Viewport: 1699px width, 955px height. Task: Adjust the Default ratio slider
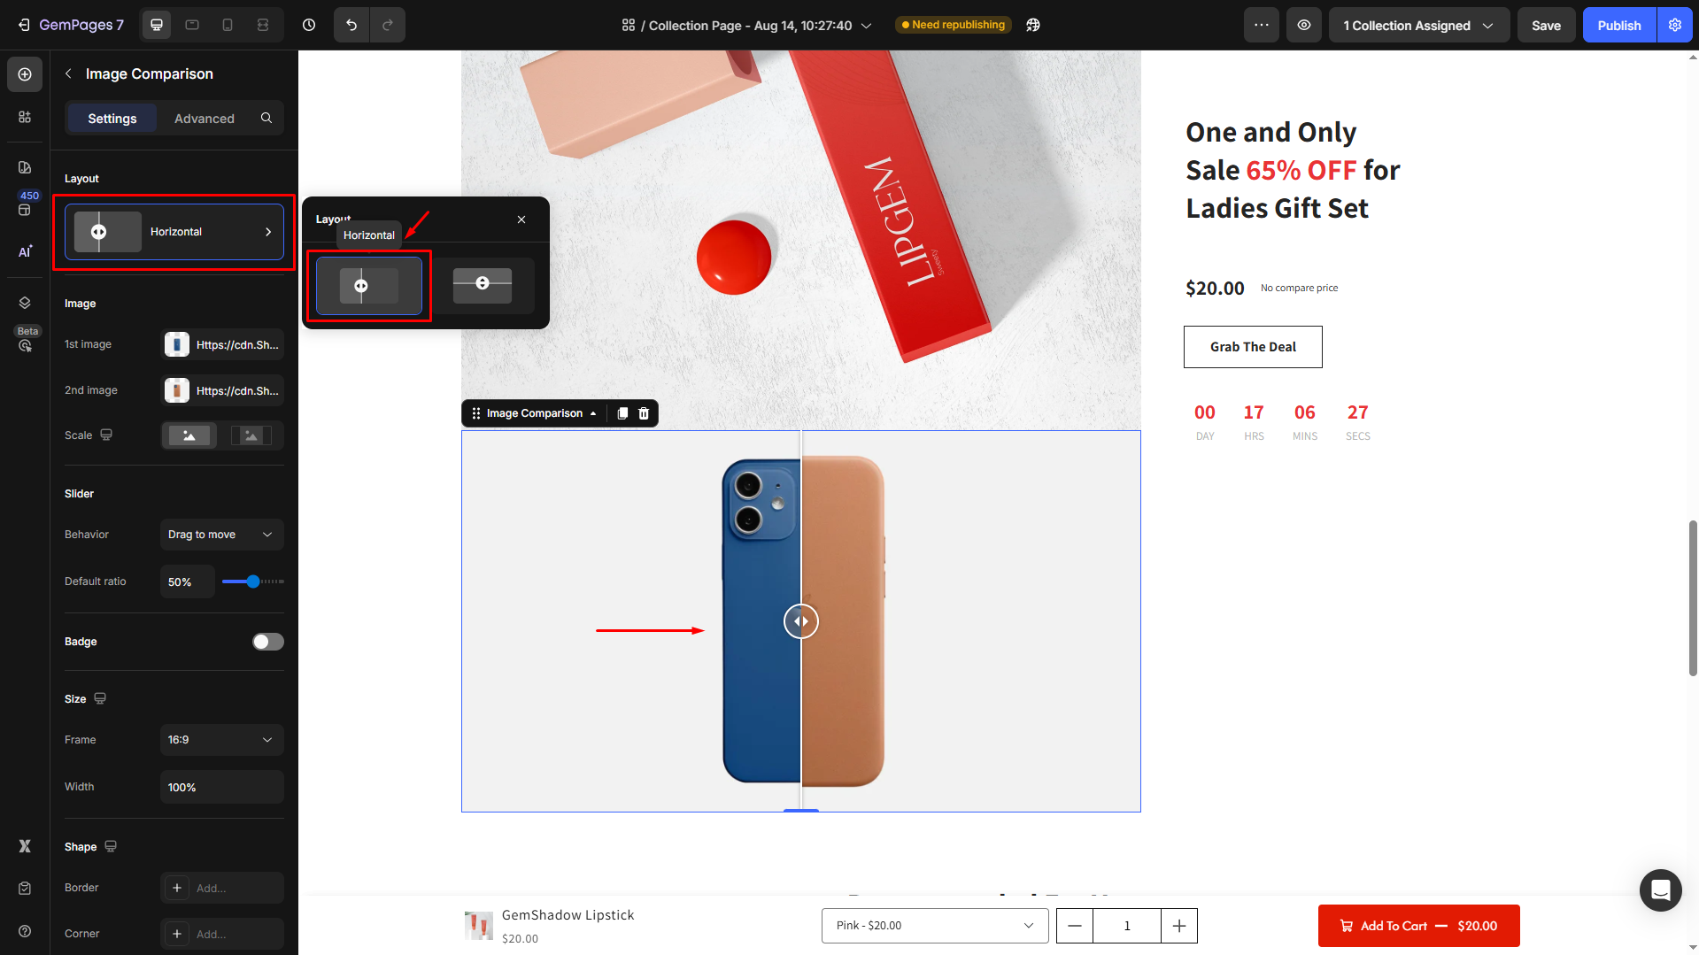[253, 581]
